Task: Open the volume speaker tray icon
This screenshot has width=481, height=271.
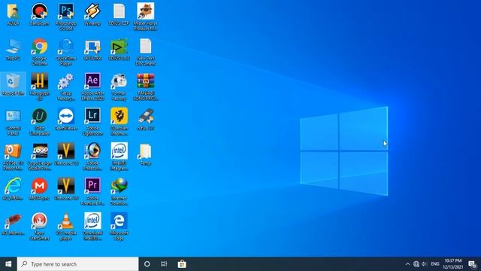Action: [424, 264]
